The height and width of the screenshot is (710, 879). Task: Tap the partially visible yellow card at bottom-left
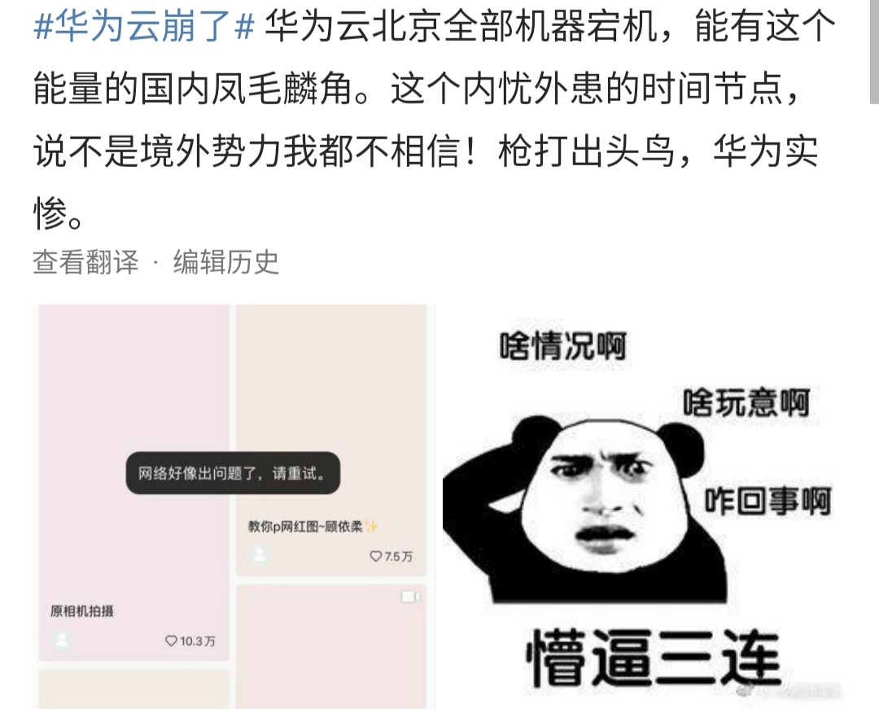[133, 690]
